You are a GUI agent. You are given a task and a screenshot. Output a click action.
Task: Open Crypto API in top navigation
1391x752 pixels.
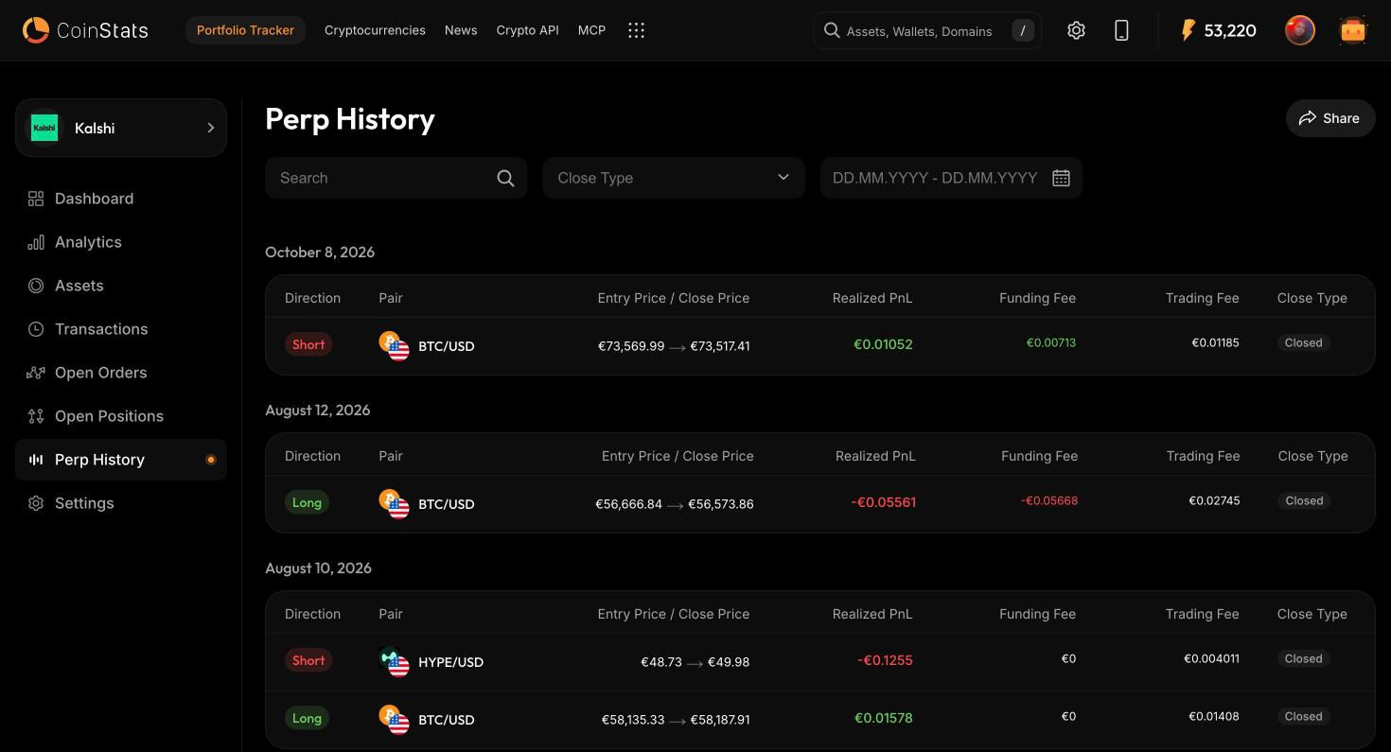[x=527, y=30]
